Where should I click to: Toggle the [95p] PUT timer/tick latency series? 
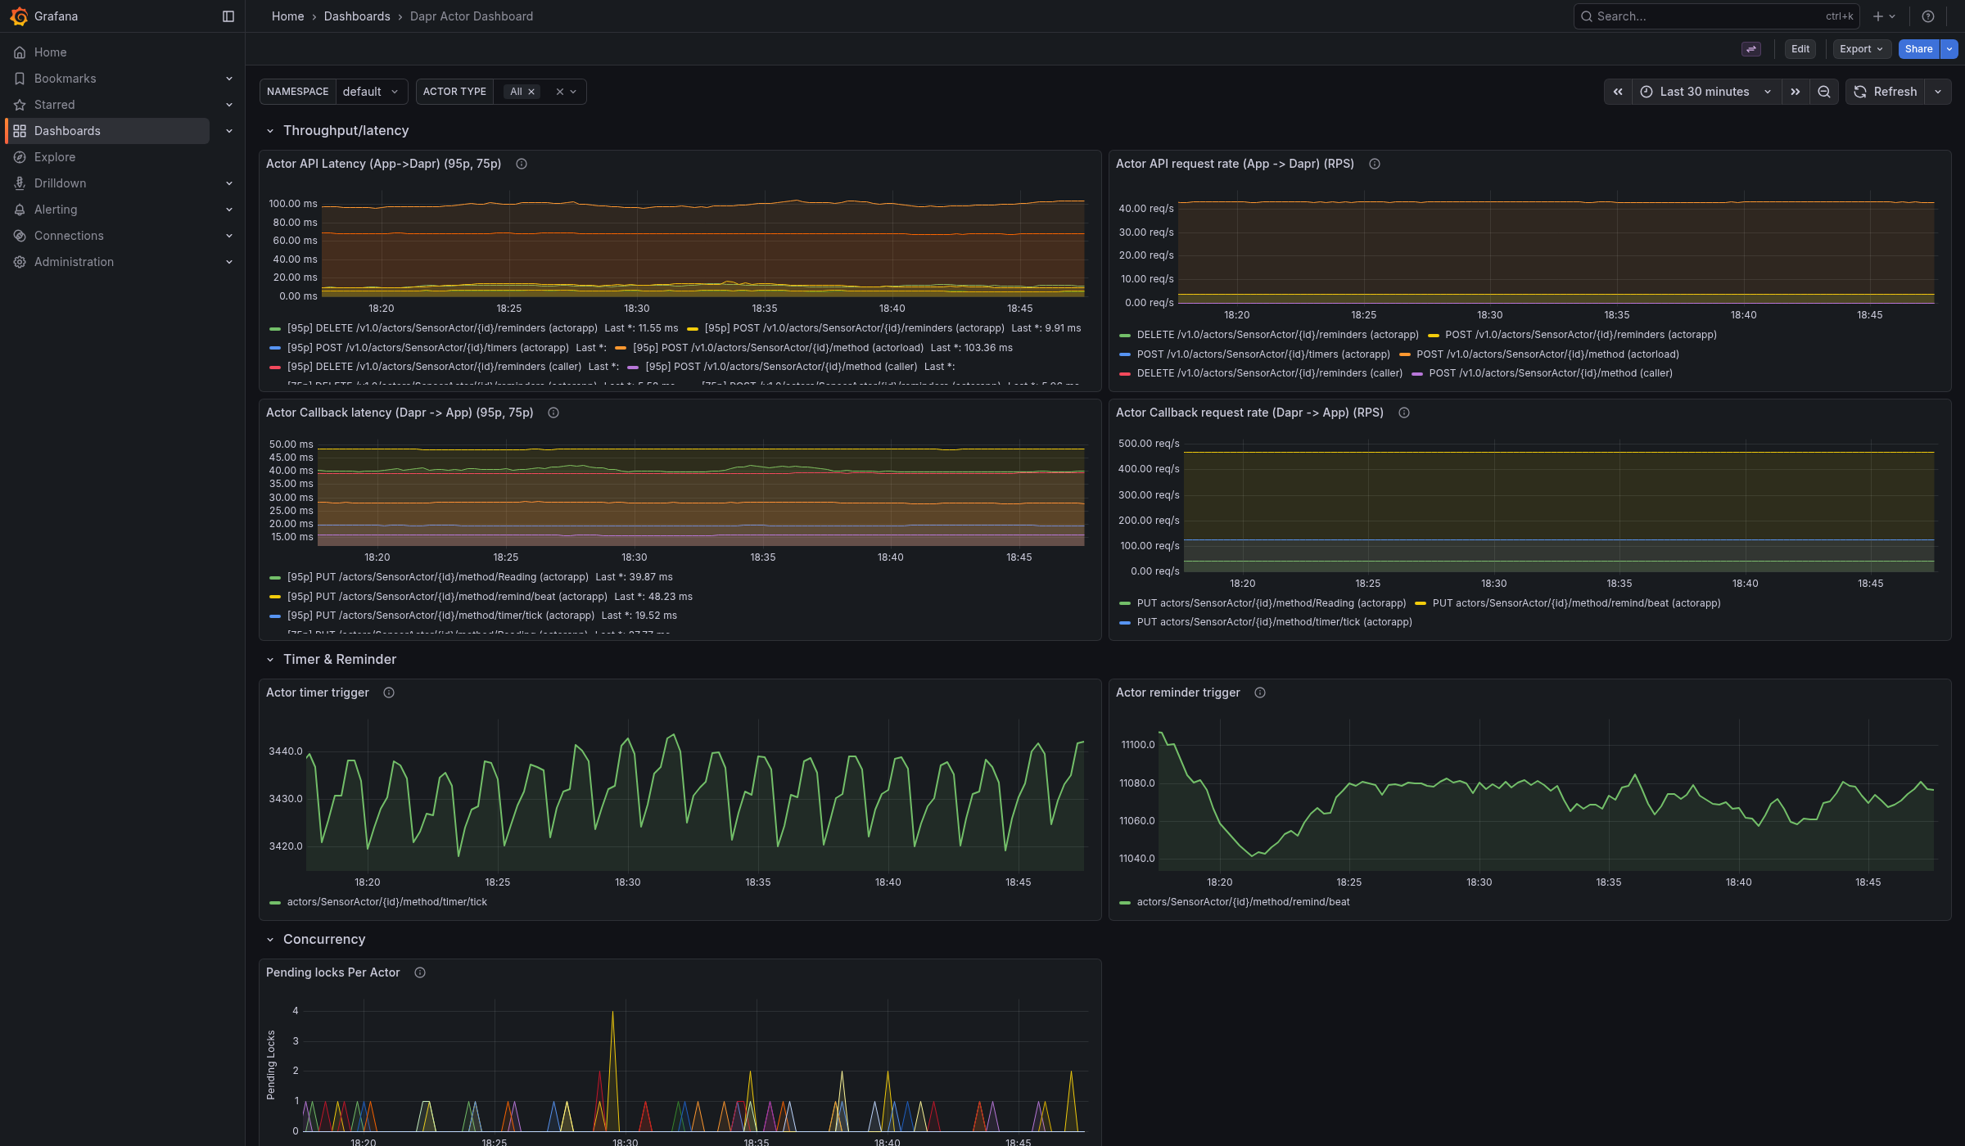click(440, 616)
